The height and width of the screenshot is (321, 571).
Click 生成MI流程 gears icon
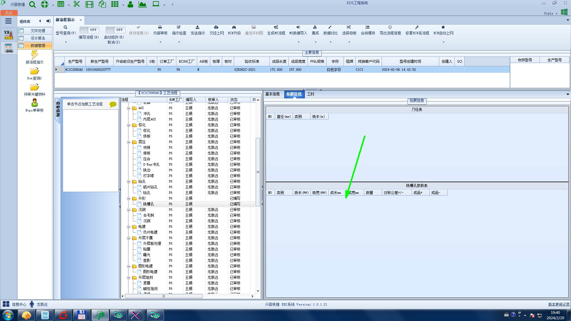pos(276,27)
